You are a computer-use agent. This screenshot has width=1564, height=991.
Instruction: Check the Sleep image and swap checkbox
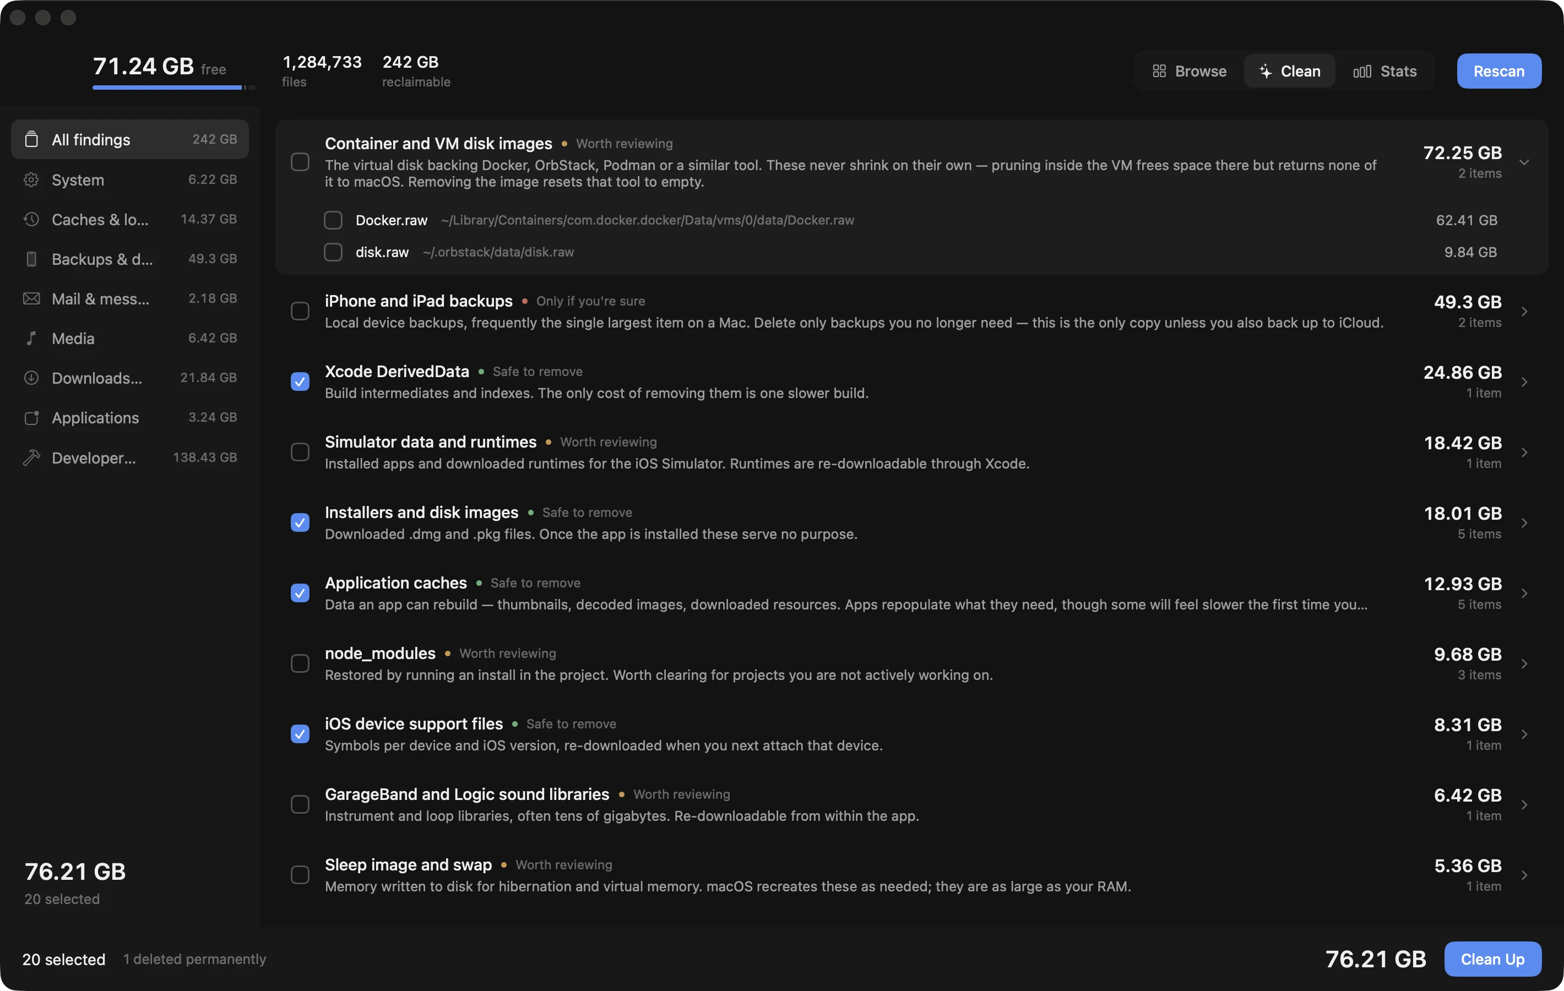300,875
